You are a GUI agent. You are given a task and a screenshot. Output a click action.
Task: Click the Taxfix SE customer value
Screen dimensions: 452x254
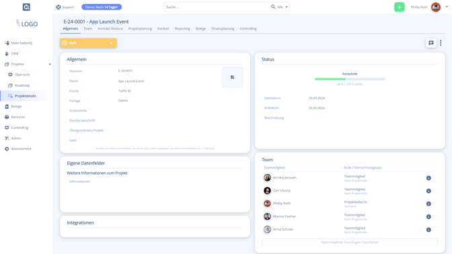[124, 91]
